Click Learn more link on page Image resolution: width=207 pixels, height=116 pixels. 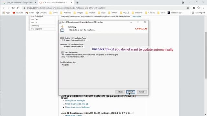coord(136,16)
